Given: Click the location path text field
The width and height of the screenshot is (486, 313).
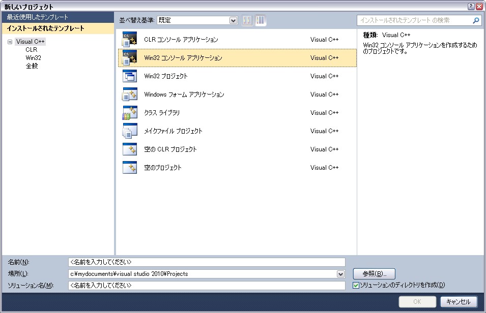Looking at the screenshot, I should coord(203,274).
